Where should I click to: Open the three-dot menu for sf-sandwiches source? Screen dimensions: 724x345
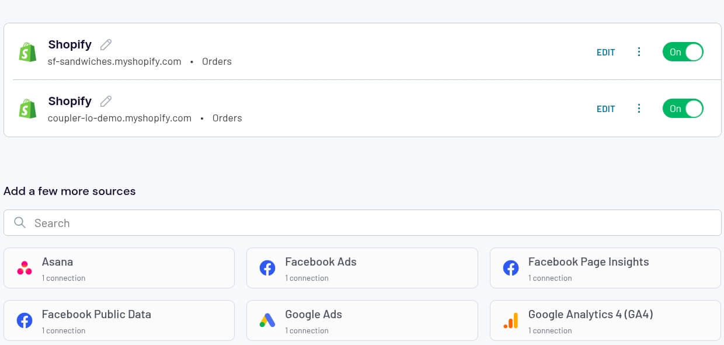point(639,52)
